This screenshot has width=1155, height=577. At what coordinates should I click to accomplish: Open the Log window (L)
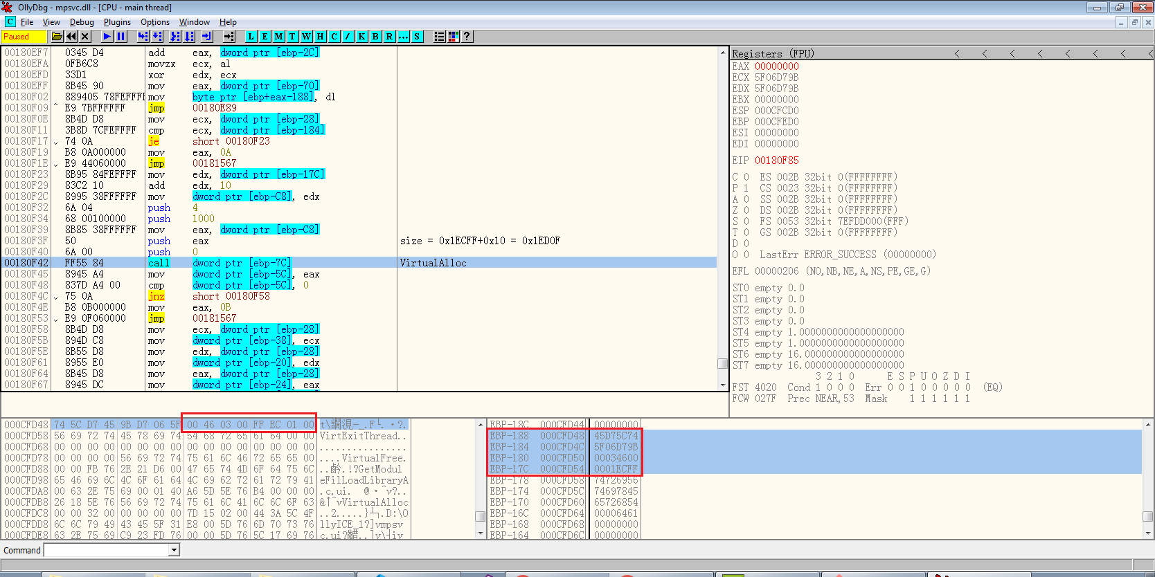[x=251, y=37]
